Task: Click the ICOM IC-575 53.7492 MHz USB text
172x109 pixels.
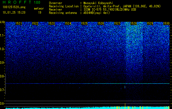Action: point(110,10)
